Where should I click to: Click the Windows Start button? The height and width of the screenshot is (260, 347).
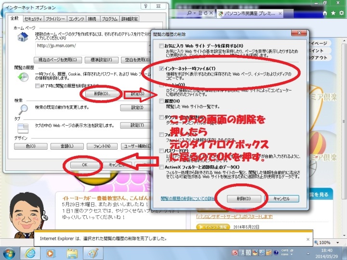tap(9, 252)
